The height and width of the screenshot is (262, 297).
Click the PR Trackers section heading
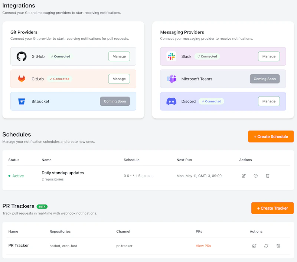18,206
